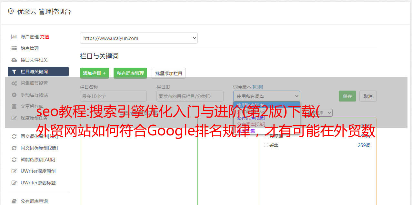This screenshot has height=205, width=412.
Task: Click the filter icon for 栏目与关键词
Action: click(14, 72)
